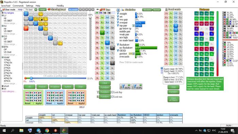
Task: Select the 17%2x range under bbdef
Action: pos(7,60)
